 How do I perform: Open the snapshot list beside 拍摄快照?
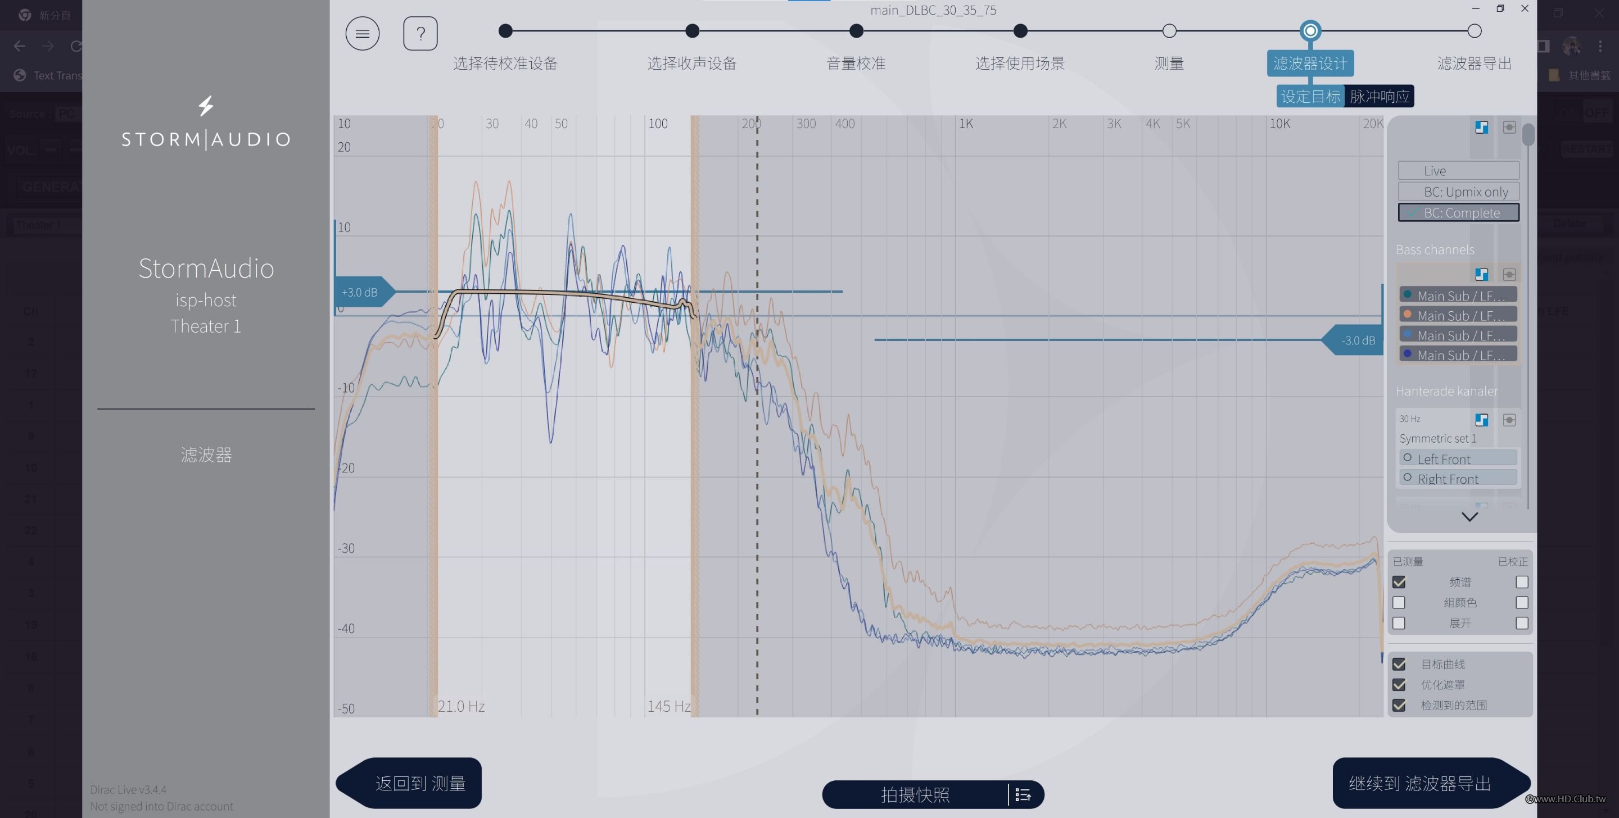[1023, 795]
